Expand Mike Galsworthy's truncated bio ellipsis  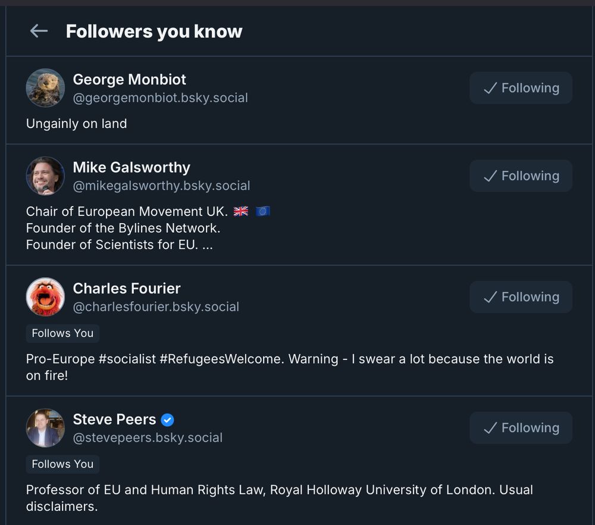tap(206, 245)
